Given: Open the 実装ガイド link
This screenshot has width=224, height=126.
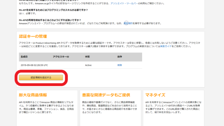Looking at the screenshot, I should (x=166, y=46).
